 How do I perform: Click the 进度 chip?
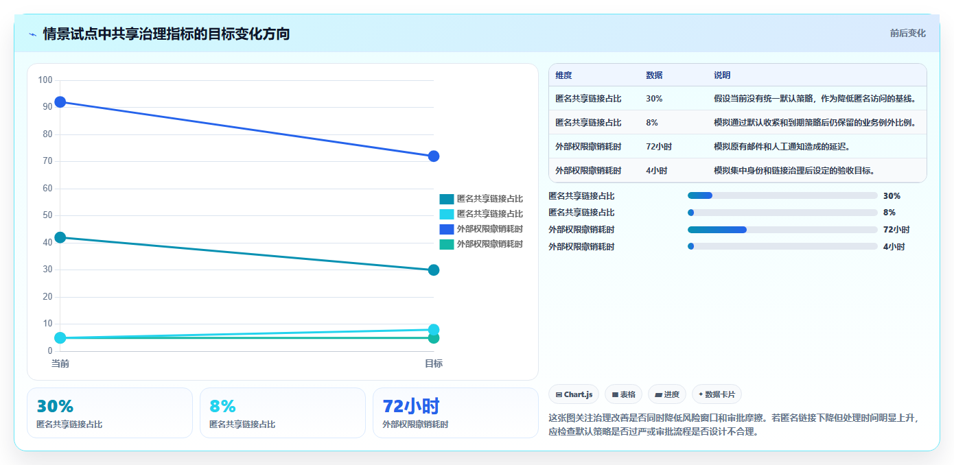[667, 394]
